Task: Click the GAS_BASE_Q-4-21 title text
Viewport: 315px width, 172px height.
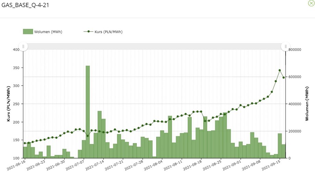Action: [25, 5]
